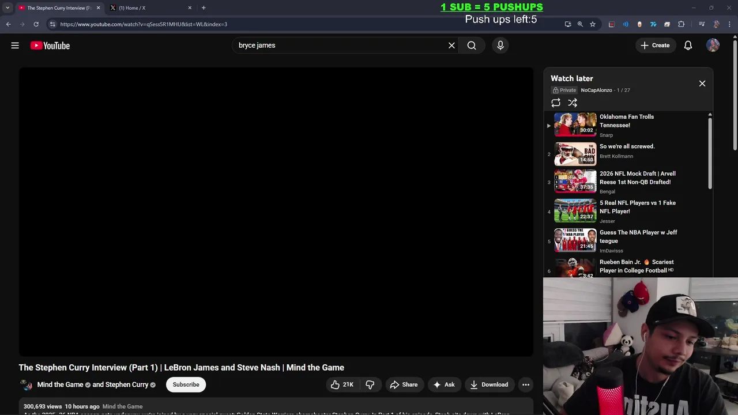Click the NoCapAlonzo playlist owner name
738x415 pixels.
point(596,90)
